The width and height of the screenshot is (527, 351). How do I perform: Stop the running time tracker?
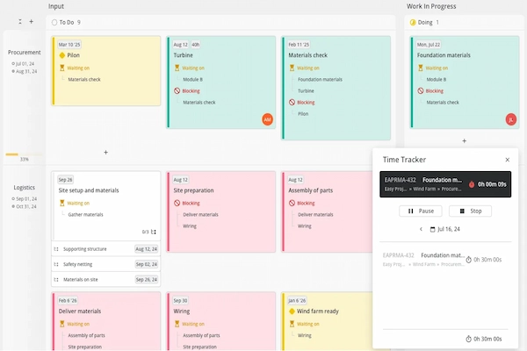470,211
